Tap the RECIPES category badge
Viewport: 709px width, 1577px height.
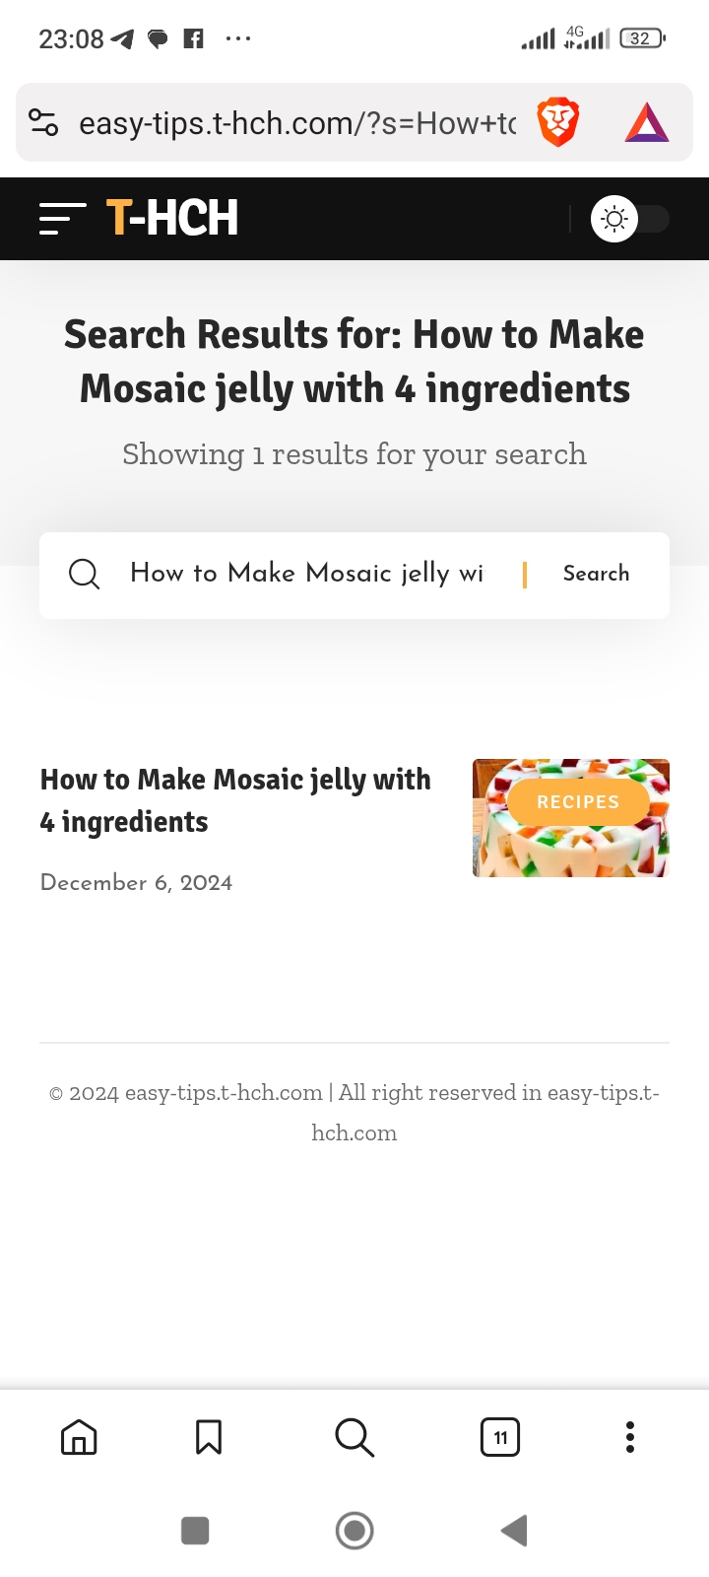(x=578, y=802)
